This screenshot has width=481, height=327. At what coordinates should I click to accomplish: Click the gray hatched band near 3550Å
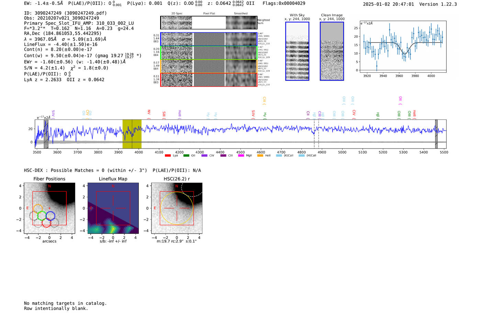pos(46,134)
